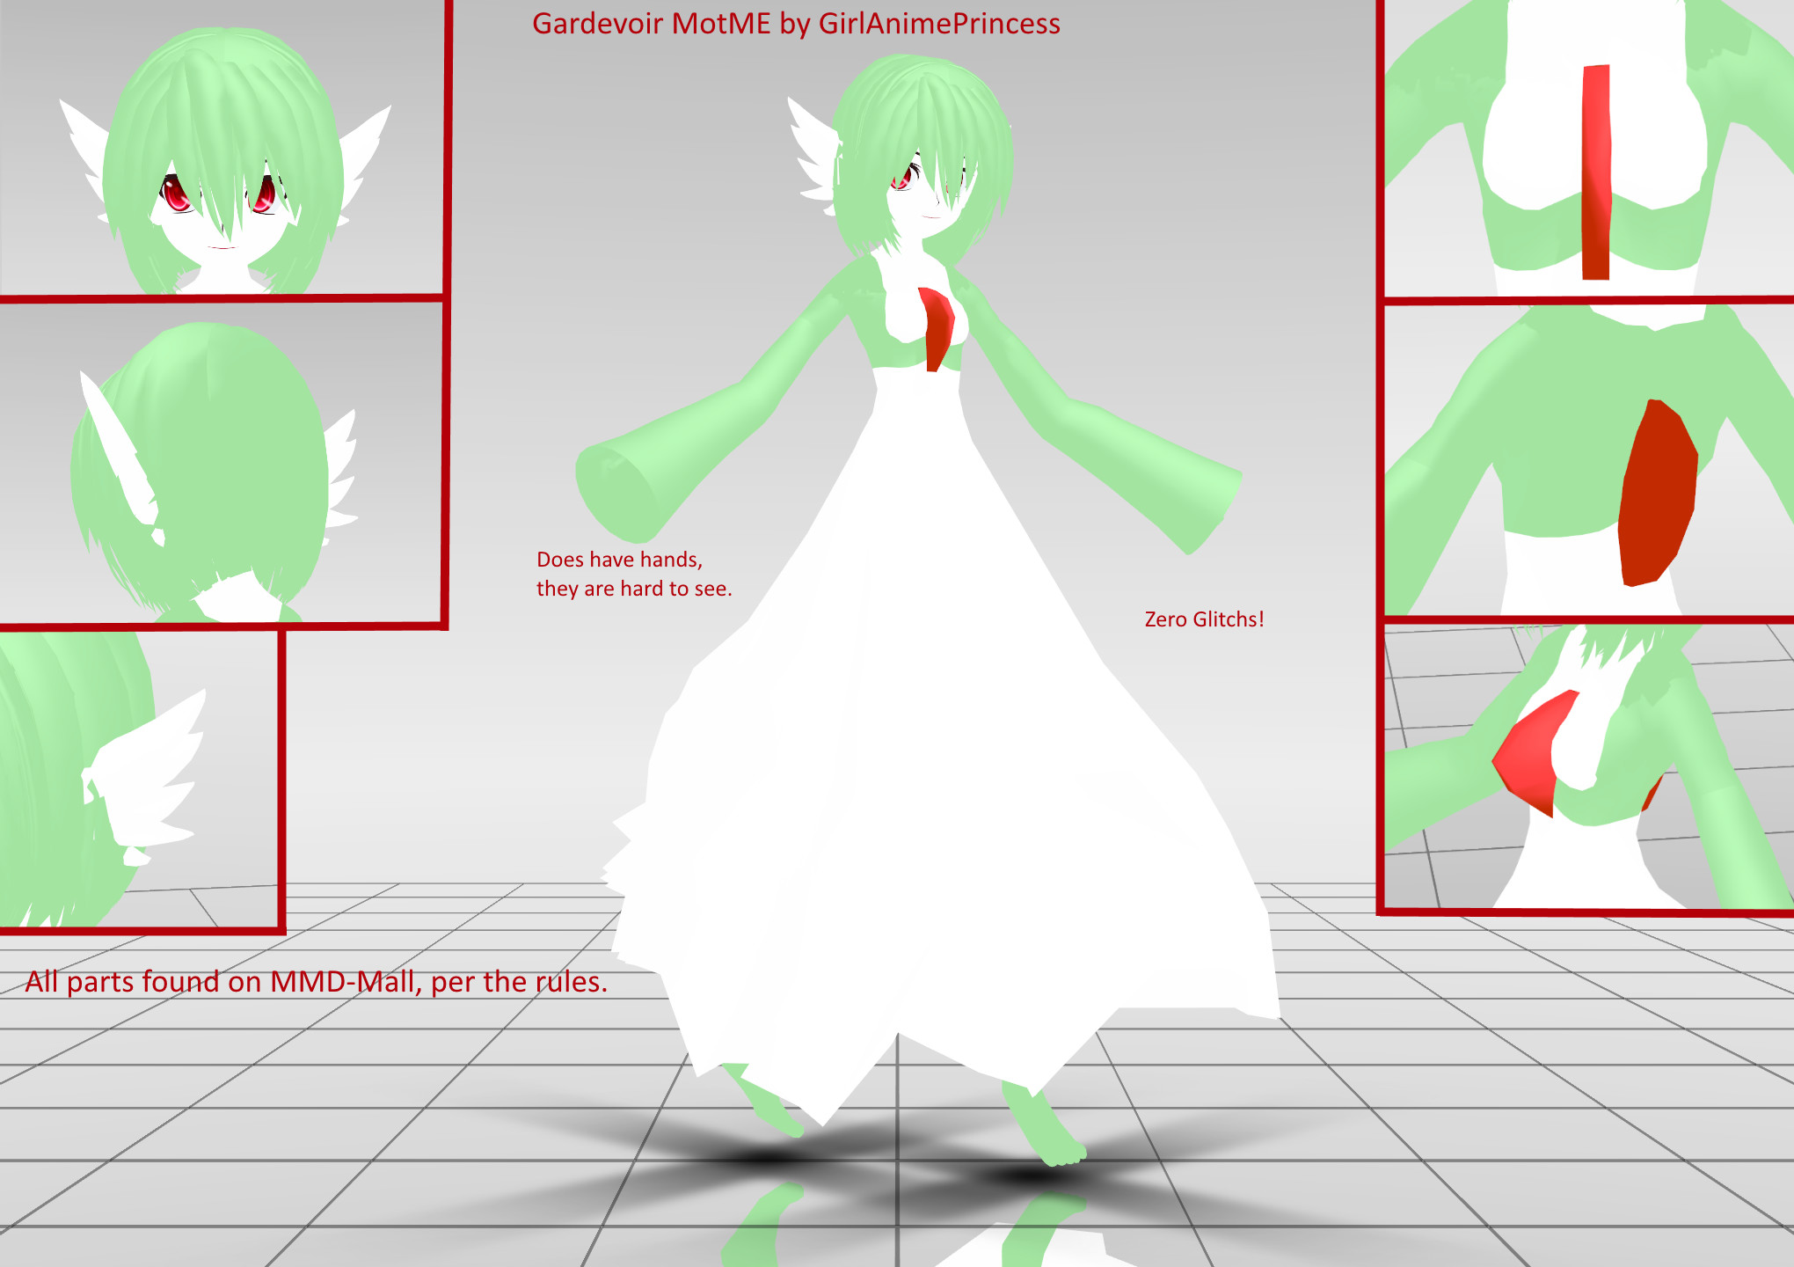
Task: Select the front chest red spike thumbnail
Action: [1589, 148]
